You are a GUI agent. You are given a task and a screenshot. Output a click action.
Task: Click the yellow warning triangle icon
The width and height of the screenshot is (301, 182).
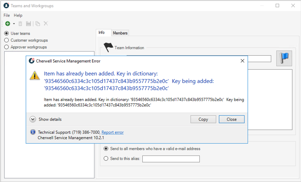pyautogui.click(x=35, y=76)
